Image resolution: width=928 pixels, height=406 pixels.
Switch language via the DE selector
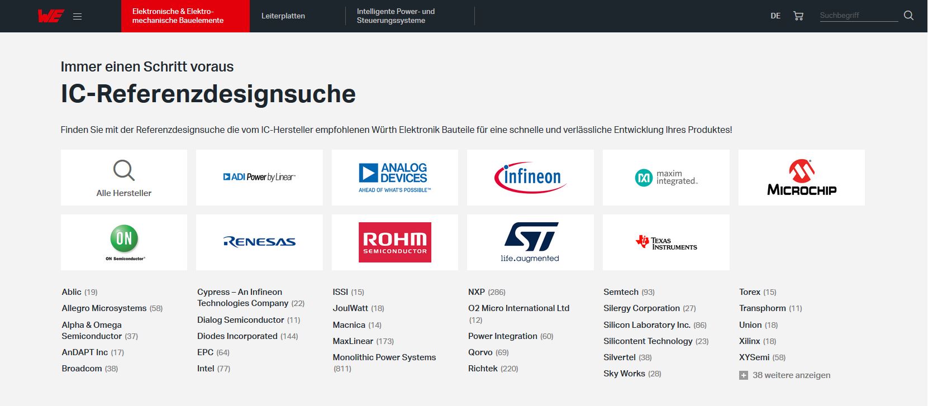tap(775, 16)
